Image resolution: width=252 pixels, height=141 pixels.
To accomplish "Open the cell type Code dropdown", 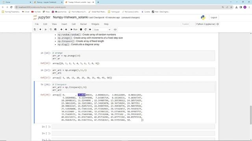I will click(x=102, y=30).
